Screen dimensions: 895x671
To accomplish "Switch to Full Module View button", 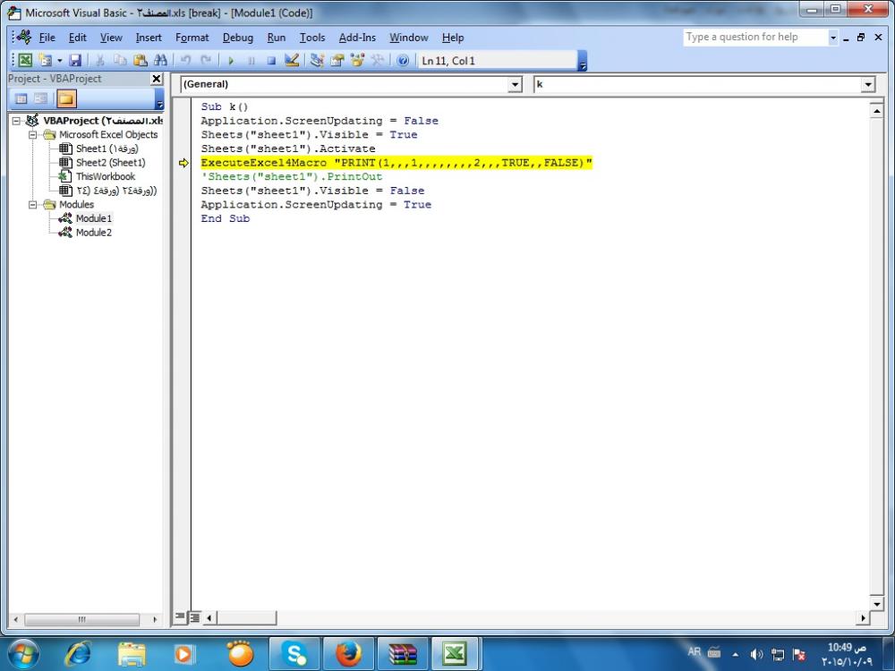I will click(x=194, y=617).
